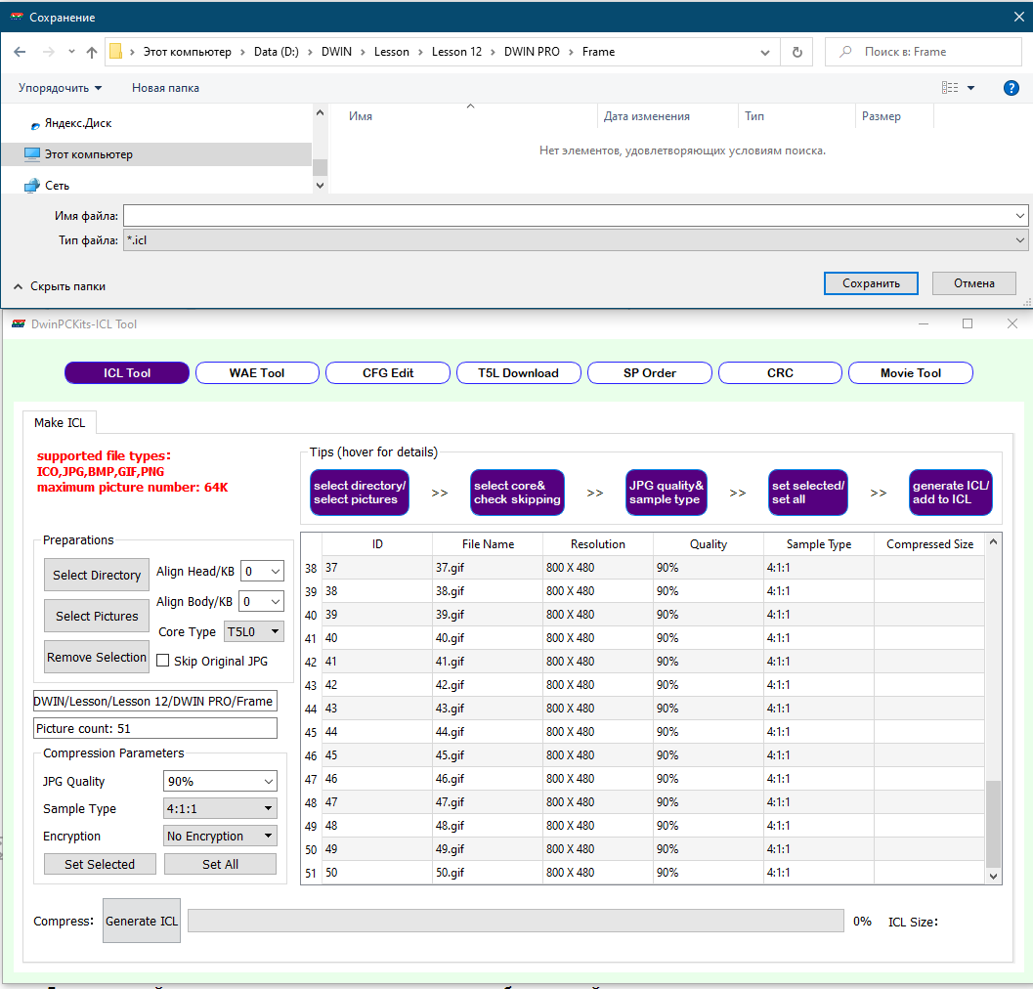Select Этот компьютер in the folder tree
Viewport: 1033px width, 989px height.
coord(156,154)
